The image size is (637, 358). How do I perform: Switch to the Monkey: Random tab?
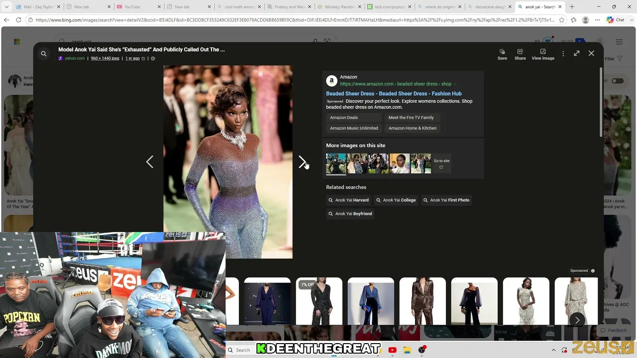tap(338, 7)
